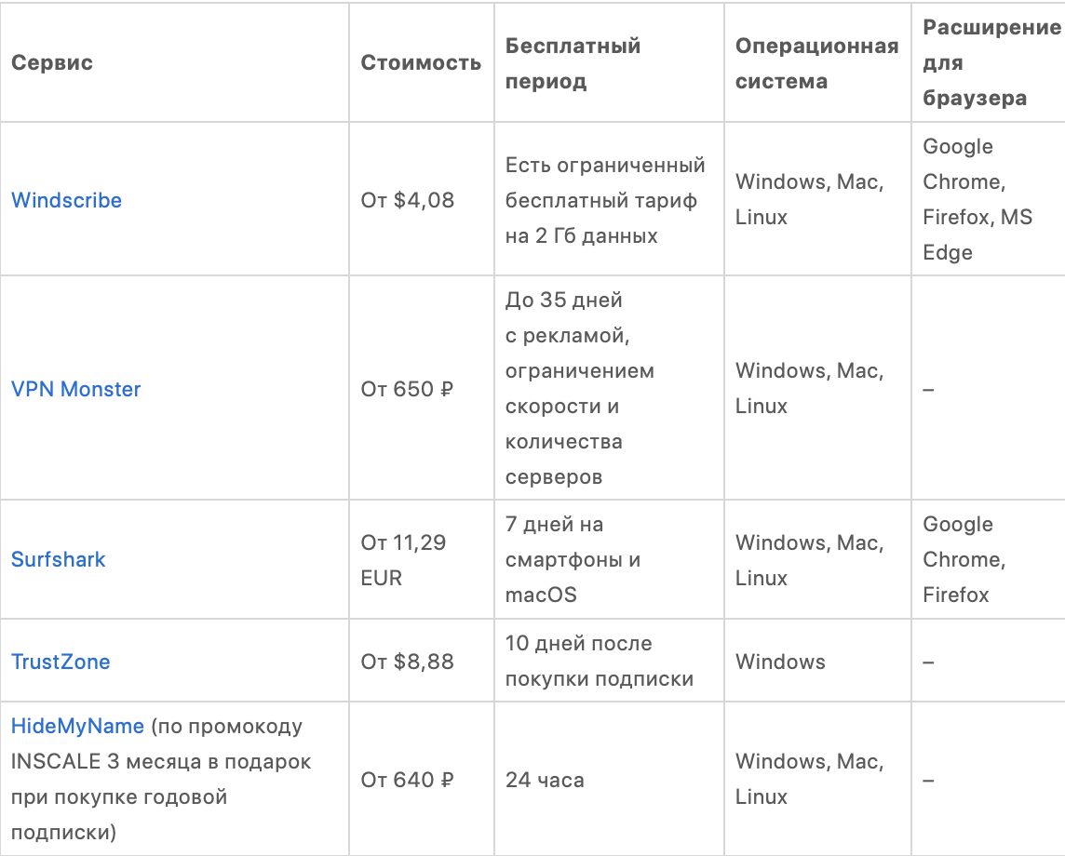Click the 24 часа free period cell
1065x856 pixels.
click(x=545, y=780)
